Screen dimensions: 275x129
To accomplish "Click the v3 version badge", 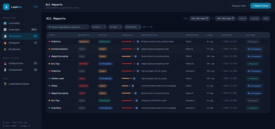I will click(36, 7).
